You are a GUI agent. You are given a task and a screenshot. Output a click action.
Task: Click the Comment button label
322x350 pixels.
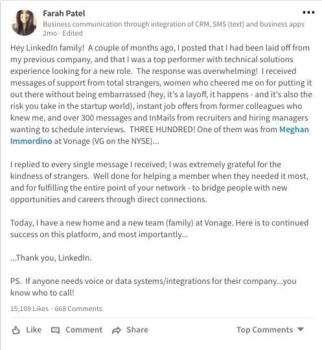pyautogui.click(x=84, y=330)
